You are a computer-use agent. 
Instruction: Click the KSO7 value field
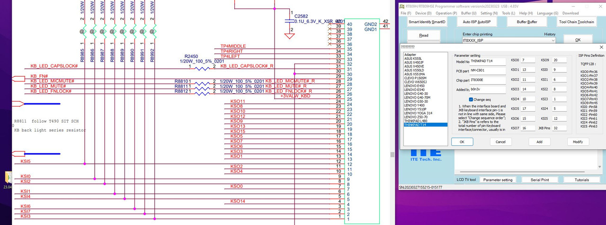tap(528, 128)
